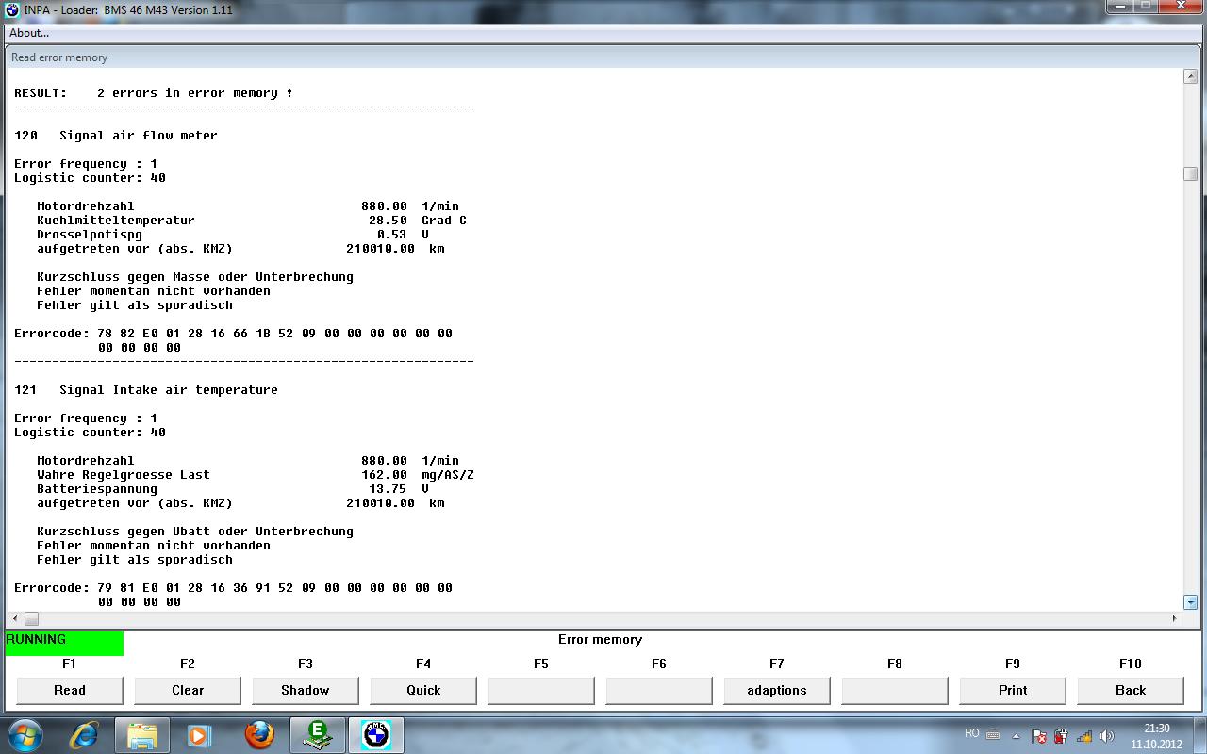Click vertical scrollbar up arrow

pyautogui.click(x=1190, y=76)
